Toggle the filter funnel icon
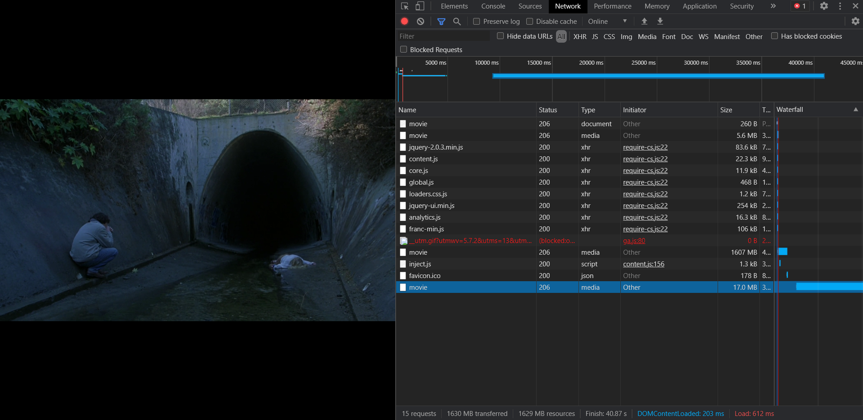 [x=441, y=21]
